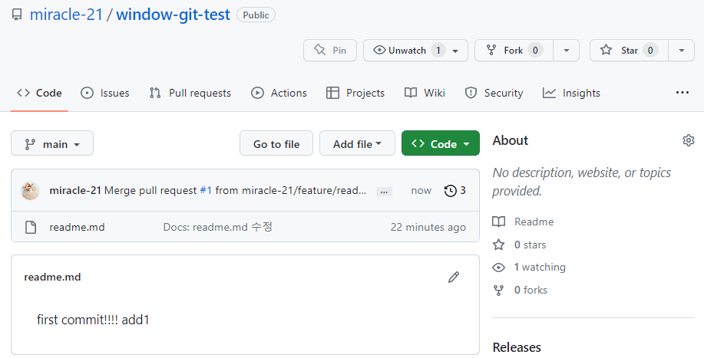
Task: Fork the repository
Action: (514, 50)
